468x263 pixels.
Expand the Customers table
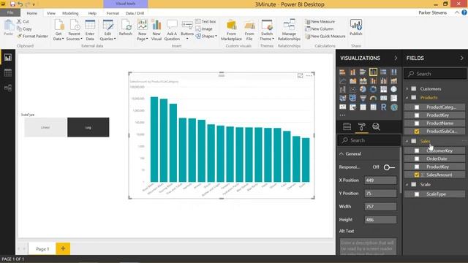coord(407,89)
